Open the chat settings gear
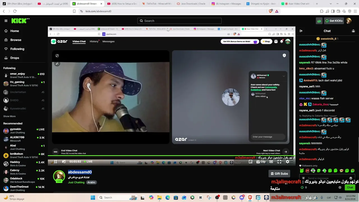359x202 pixels. pos(340,187)
